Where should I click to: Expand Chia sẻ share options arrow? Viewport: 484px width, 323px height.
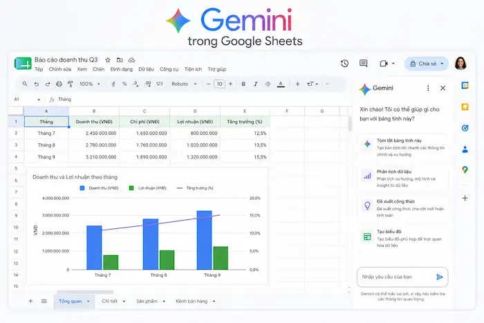coord(442,64)
